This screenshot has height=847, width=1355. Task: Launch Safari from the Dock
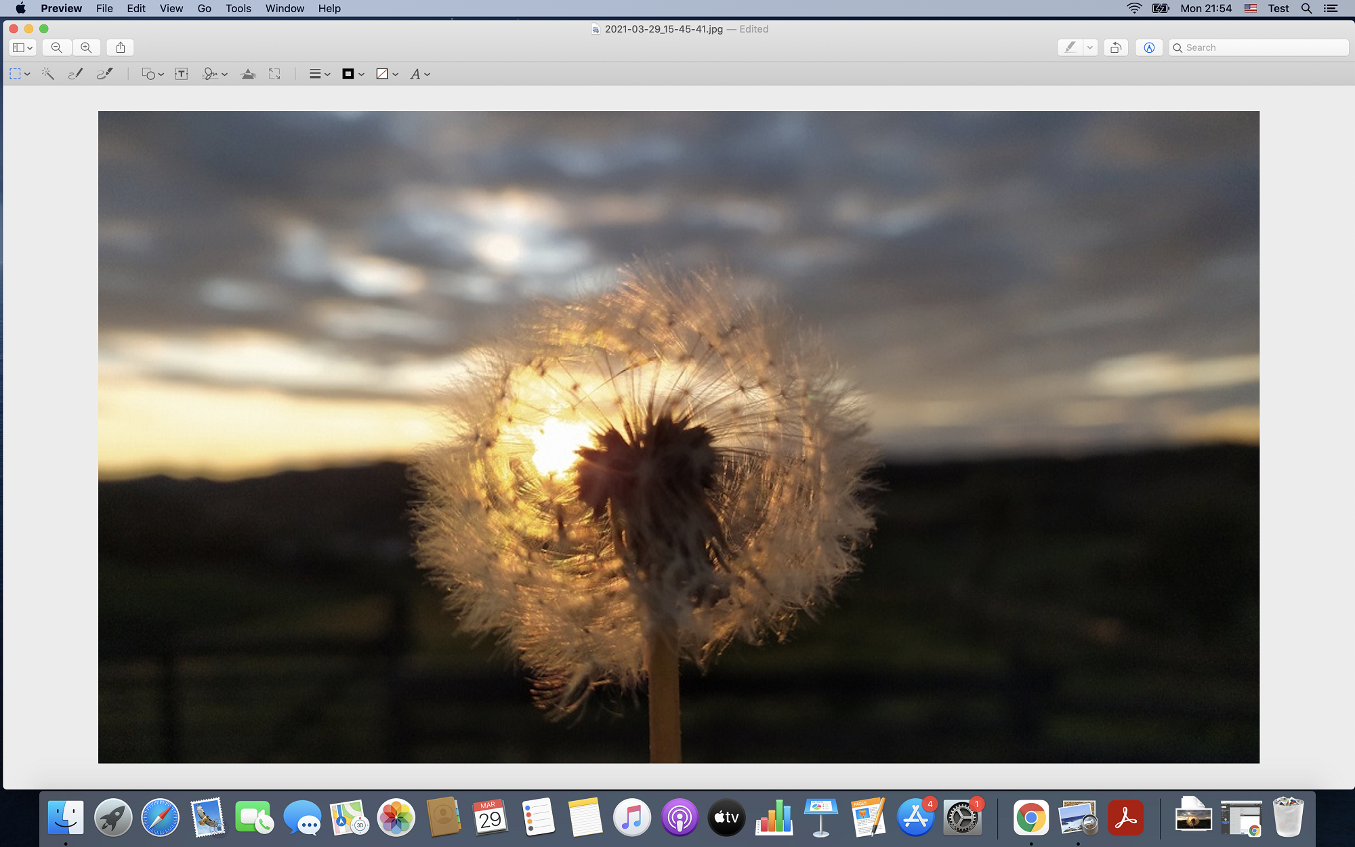[161, 817]
